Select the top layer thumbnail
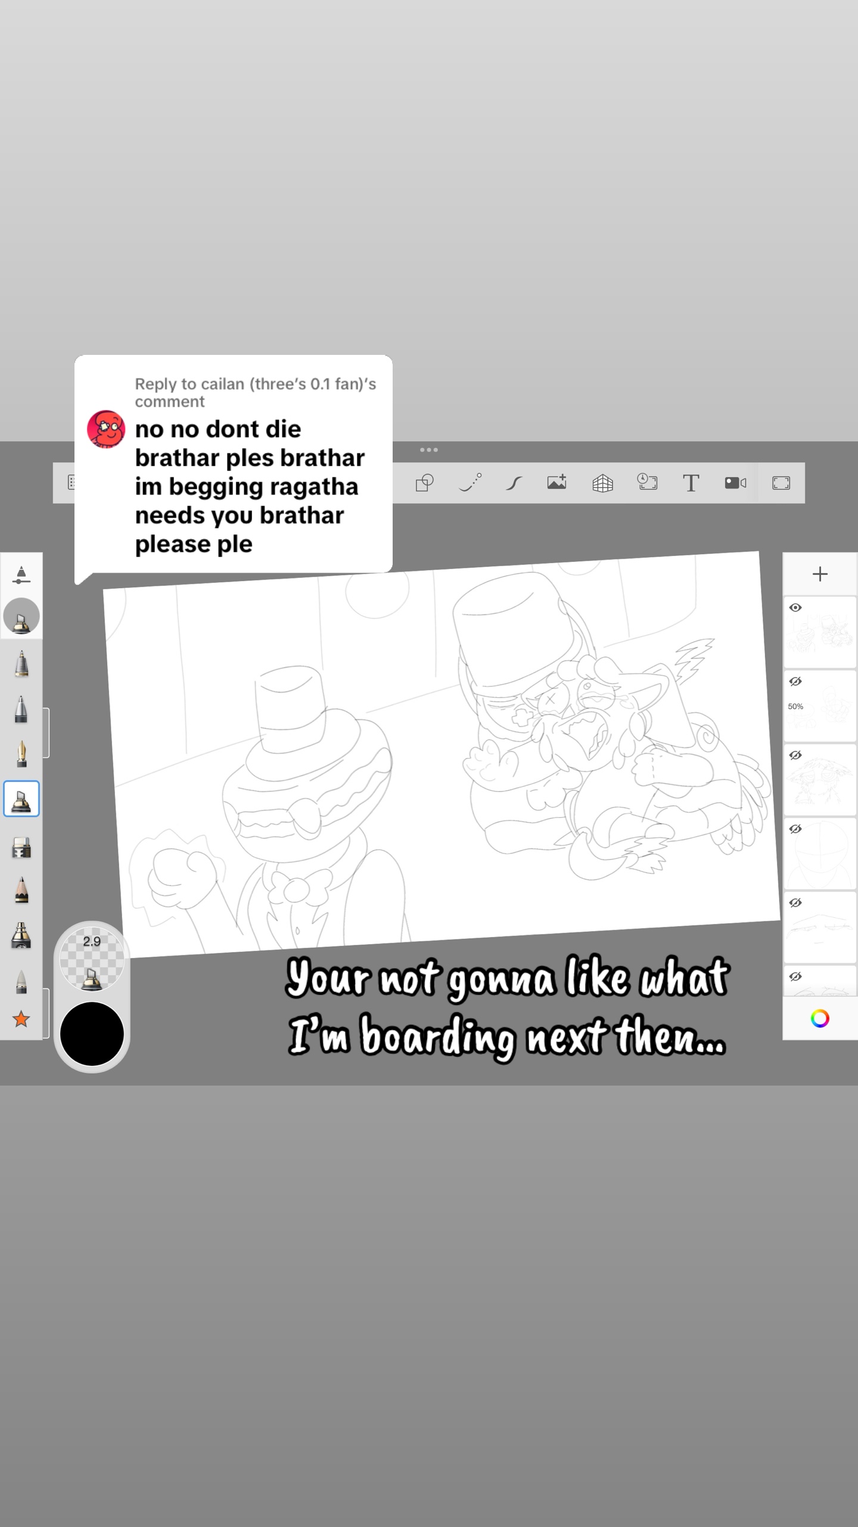The width and height of the screenshot is (858, 1527). coord(820,632)
